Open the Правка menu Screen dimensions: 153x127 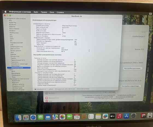44,12
